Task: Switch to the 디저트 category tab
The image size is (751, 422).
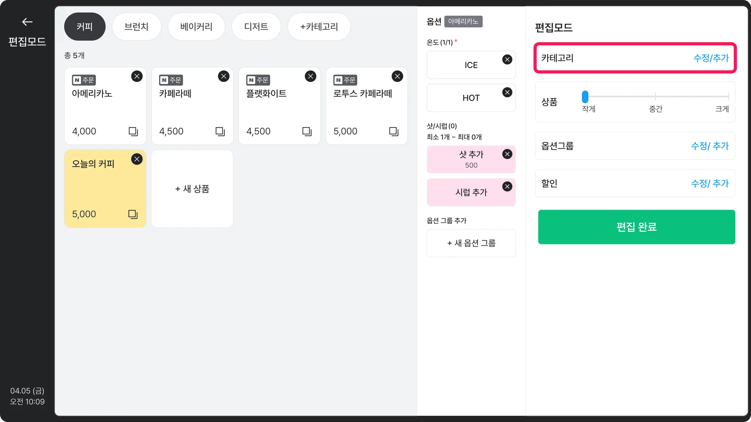Action: point(256,27)
